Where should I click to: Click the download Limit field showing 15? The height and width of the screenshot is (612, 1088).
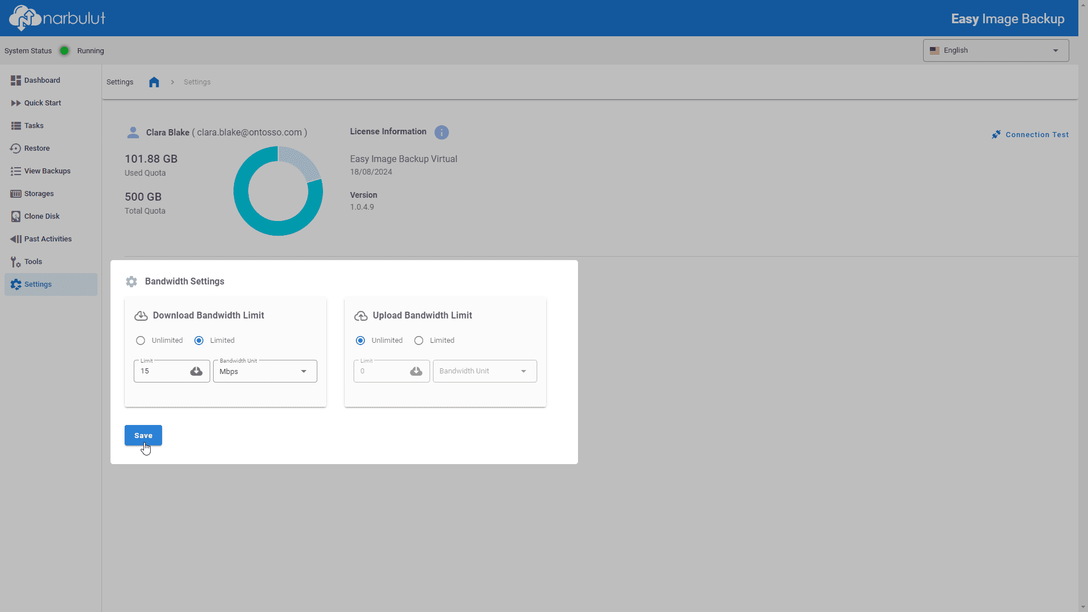[x=172, y=371]
